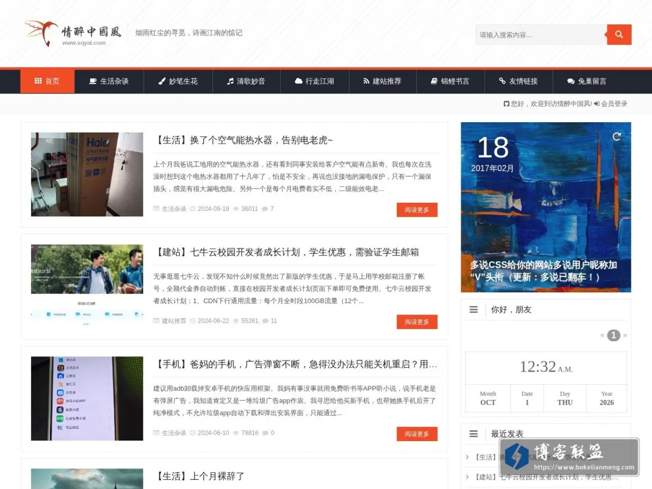Click the cup icon next to 生活杂谈
652x489 pixels.
pos(93,81)
